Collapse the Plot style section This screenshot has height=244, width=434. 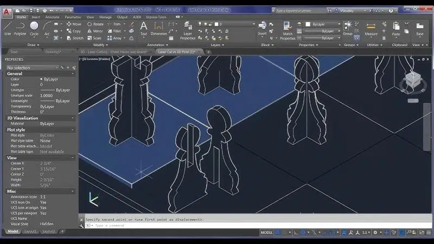[x=73, y=130]
